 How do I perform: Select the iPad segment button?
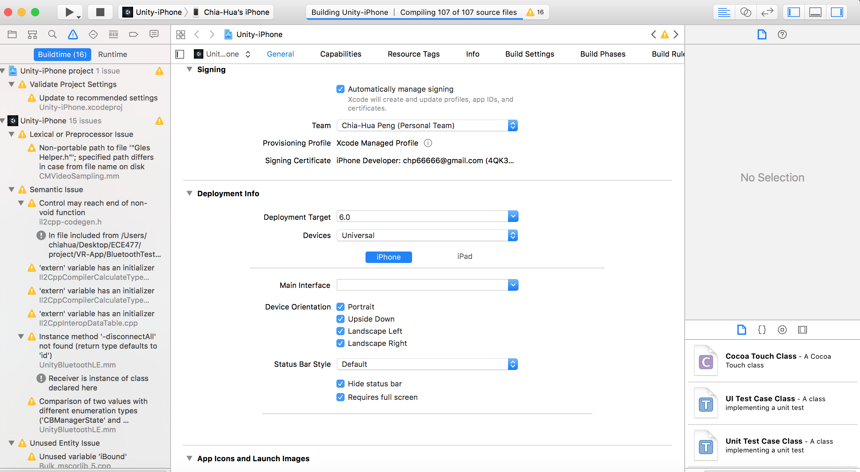coord(464,257)
